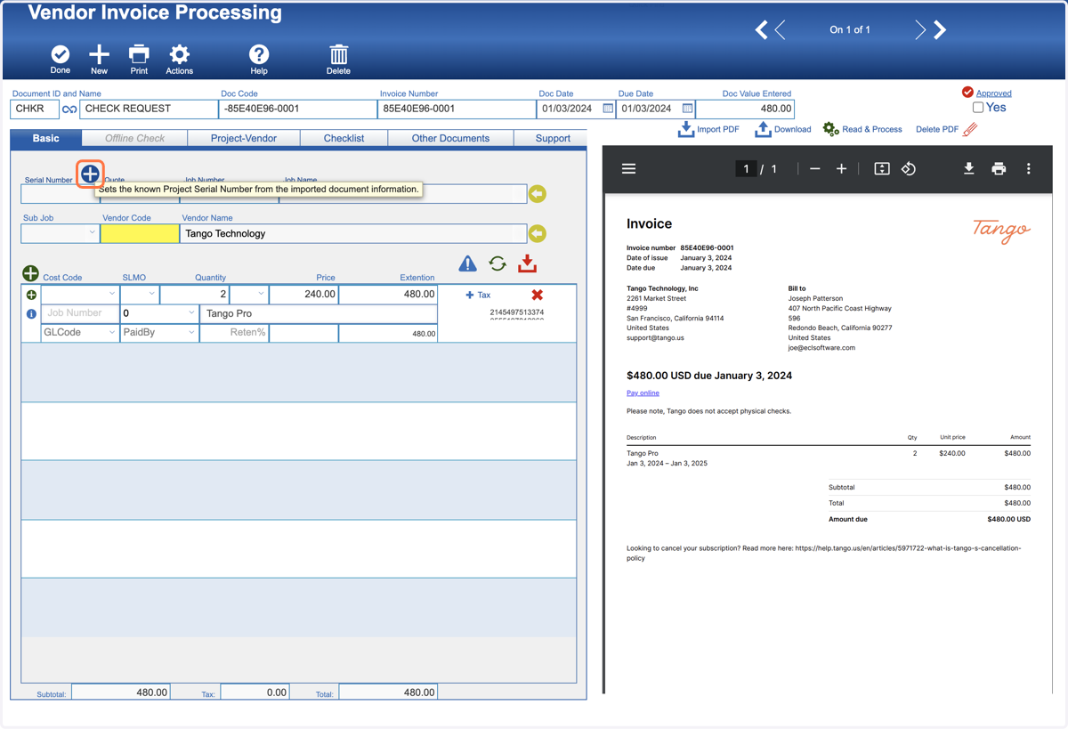Click the CHECK REQUEST name field
1068x729 pixels.
click(x=149, y=109)
